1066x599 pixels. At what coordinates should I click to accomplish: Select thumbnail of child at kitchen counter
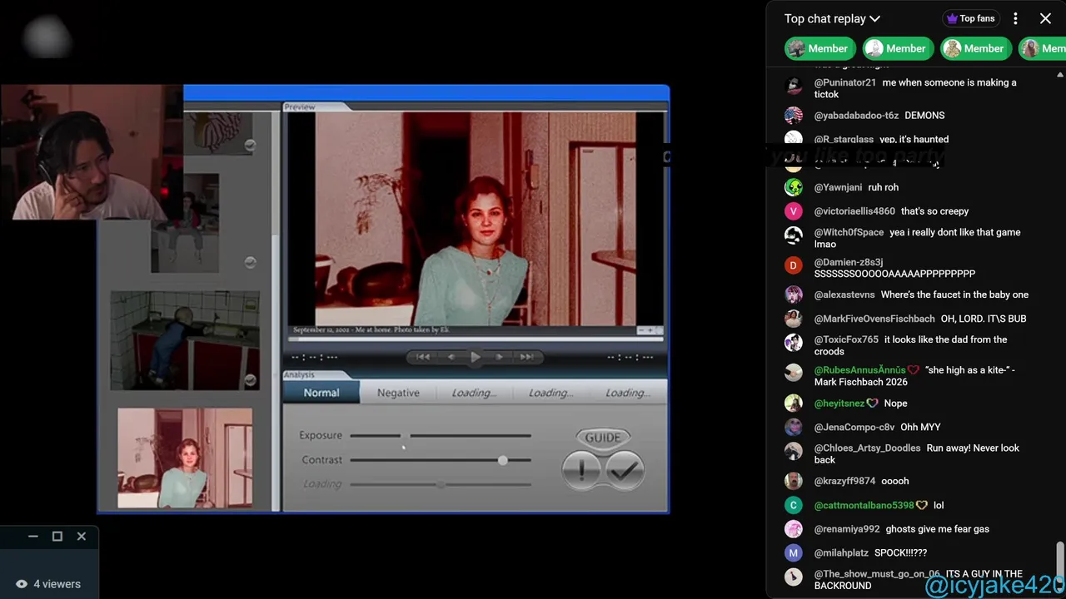(x=185, y=340)
